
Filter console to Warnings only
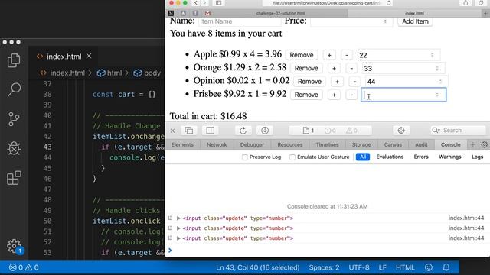point(449,157)
